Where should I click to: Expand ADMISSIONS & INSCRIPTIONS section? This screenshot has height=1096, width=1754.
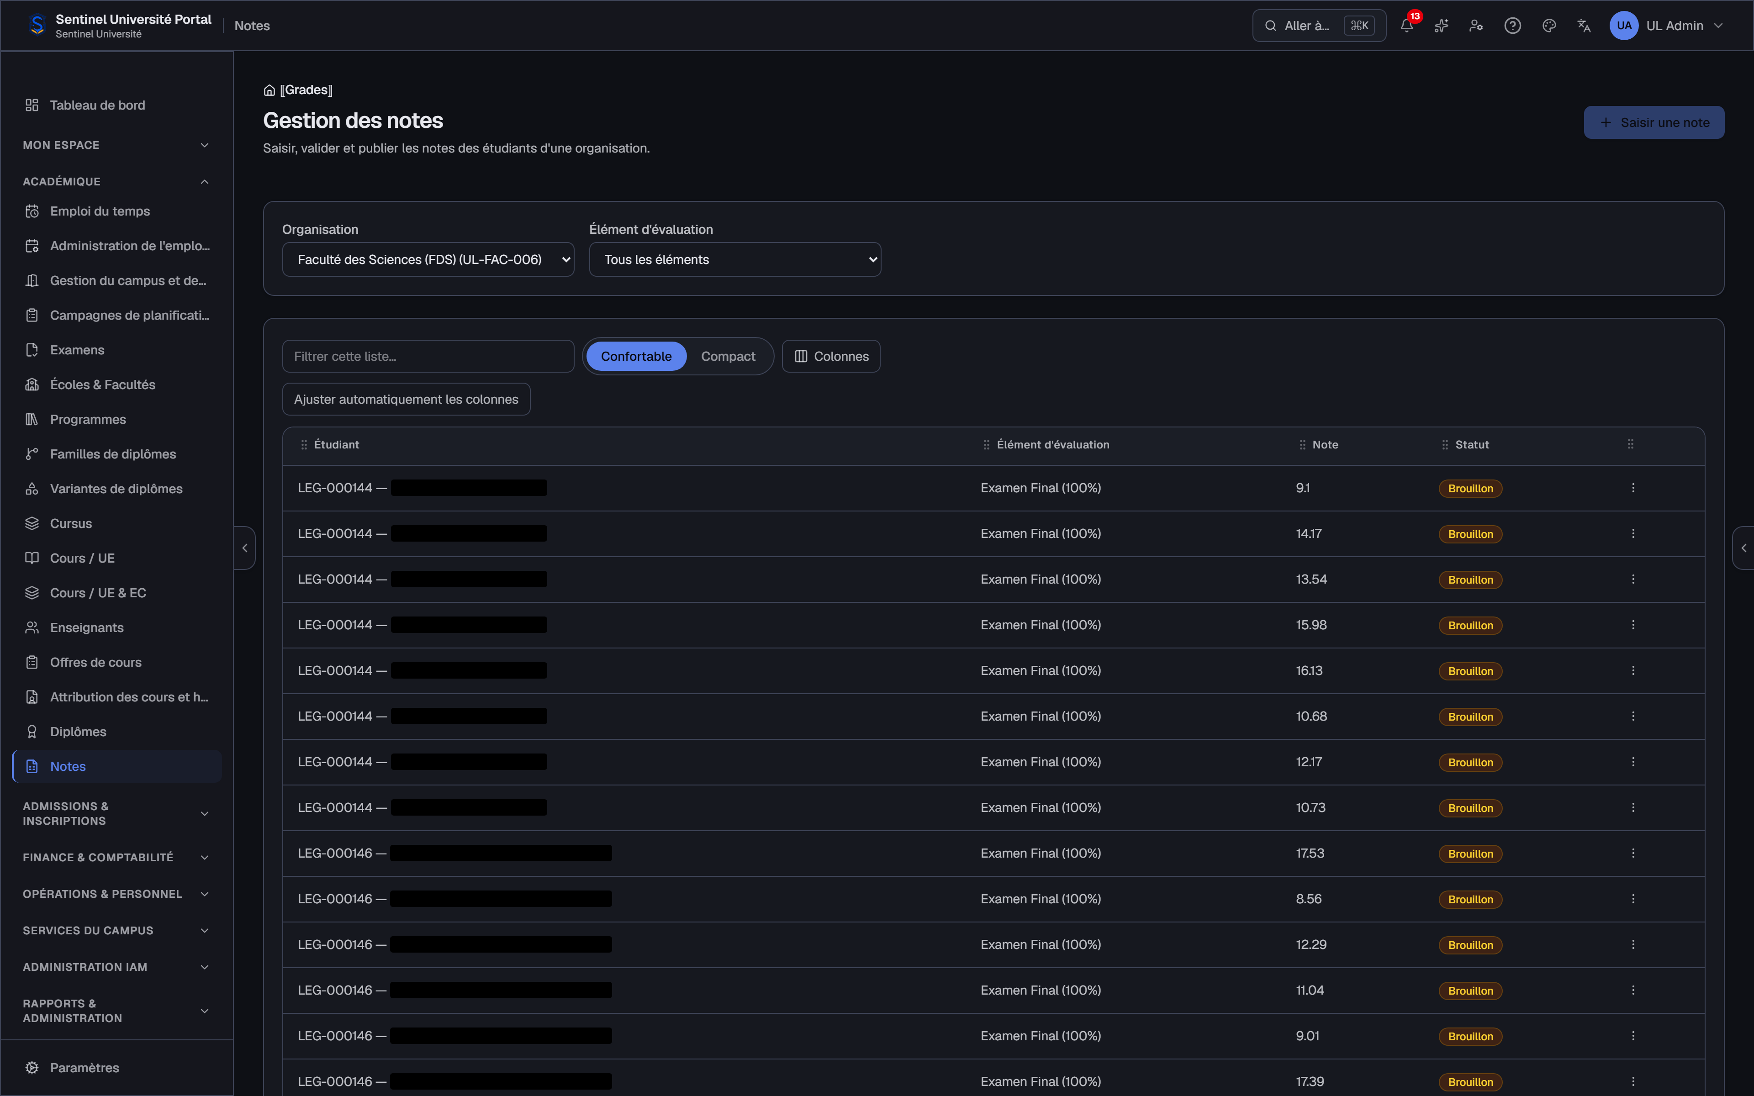coord(116,813)
